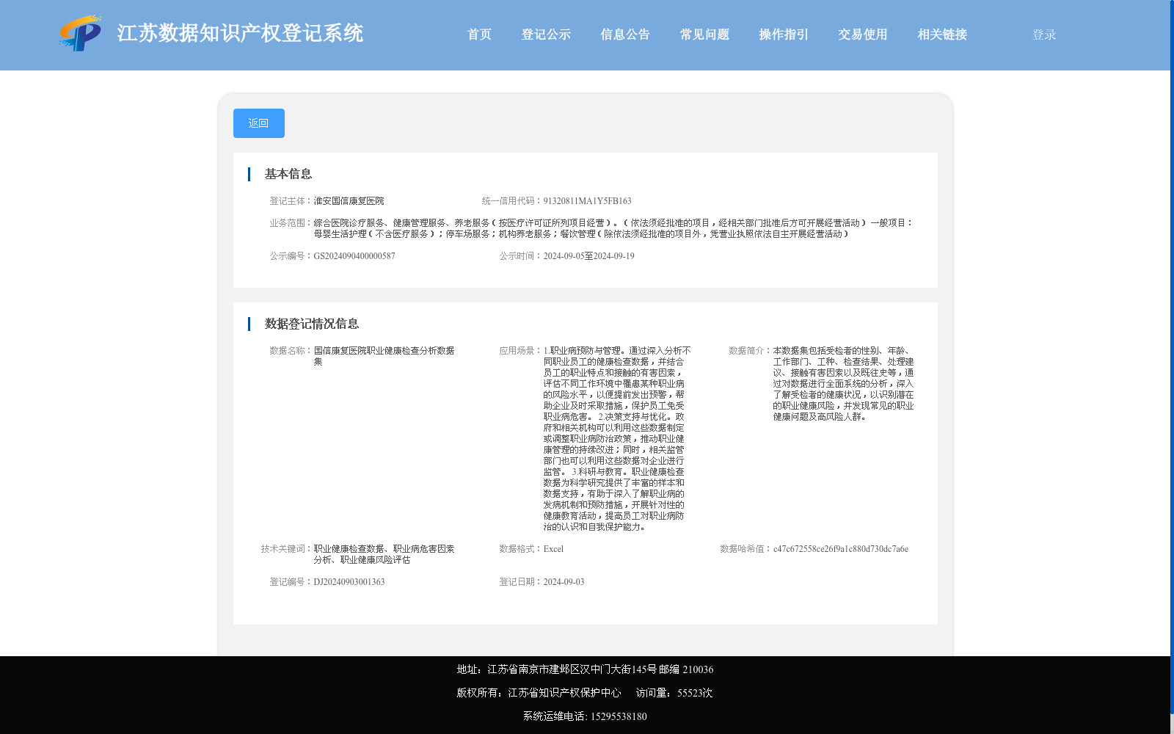This screenshot has height=734, width=1174.
Task: Click the 江苏数据知识产权登记系统 title
Action: coord(240,33)
